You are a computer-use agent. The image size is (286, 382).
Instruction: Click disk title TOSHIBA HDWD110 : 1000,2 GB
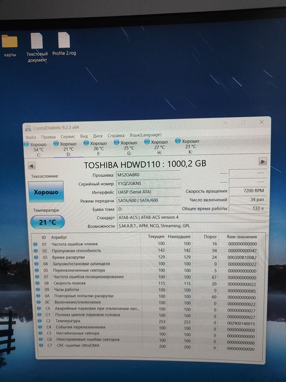pyautogui.click(x=145, y=164)
